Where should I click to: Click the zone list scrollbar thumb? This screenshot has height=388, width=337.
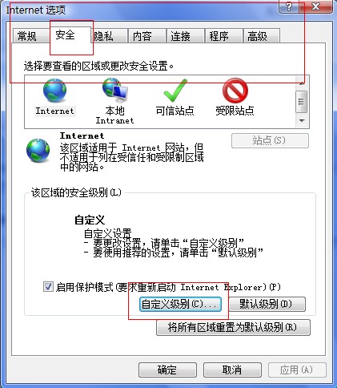click(302, 102)
